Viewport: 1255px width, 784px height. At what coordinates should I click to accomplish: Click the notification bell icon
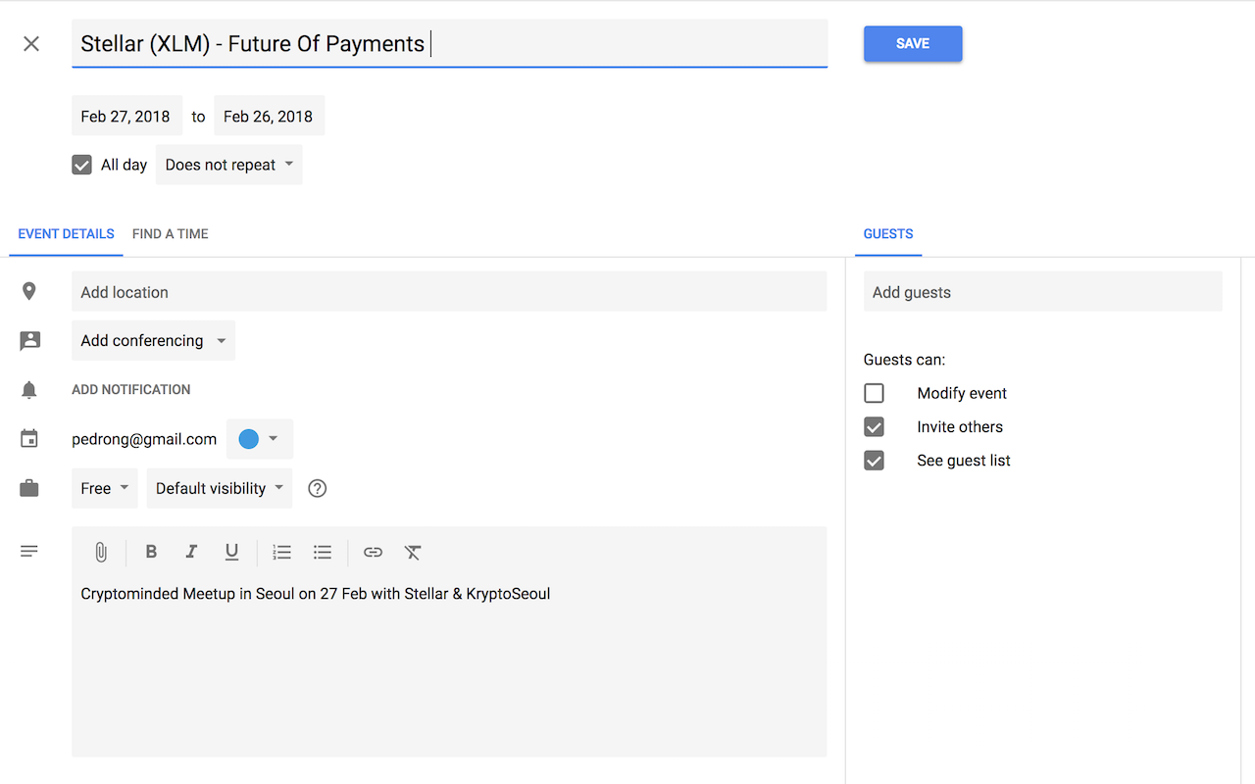[x=29, y=390]
